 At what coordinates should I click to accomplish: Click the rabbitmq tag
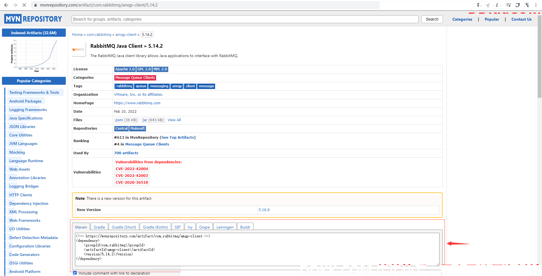pos(124,86)
